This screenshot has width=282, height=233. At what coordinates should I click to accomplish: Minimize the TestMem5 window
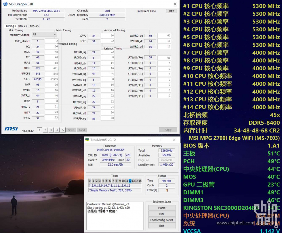[x=149, y=140]
